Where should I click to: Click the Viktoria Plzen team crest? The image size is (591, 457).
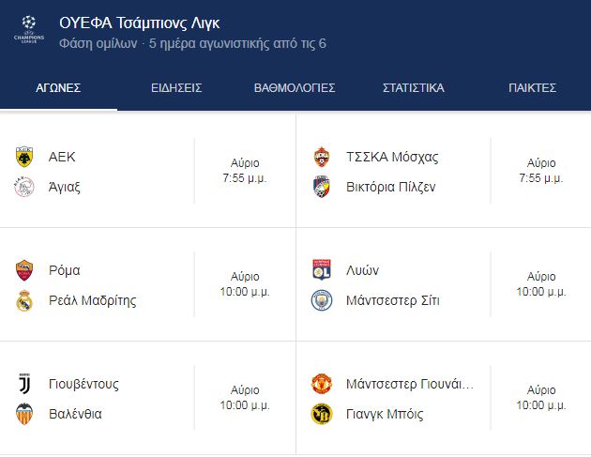[321, 187]
